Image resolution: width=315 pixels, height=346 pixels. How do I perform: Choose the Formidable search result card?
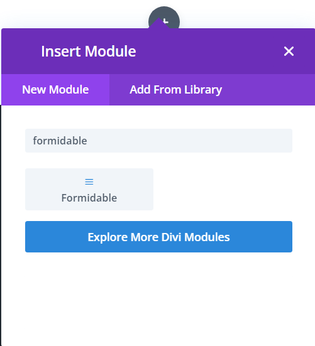[89, 190]
